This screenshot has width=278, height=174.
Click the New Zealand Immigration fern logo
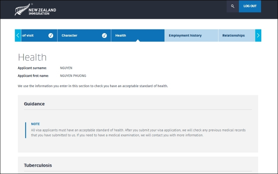pos(22,10)
